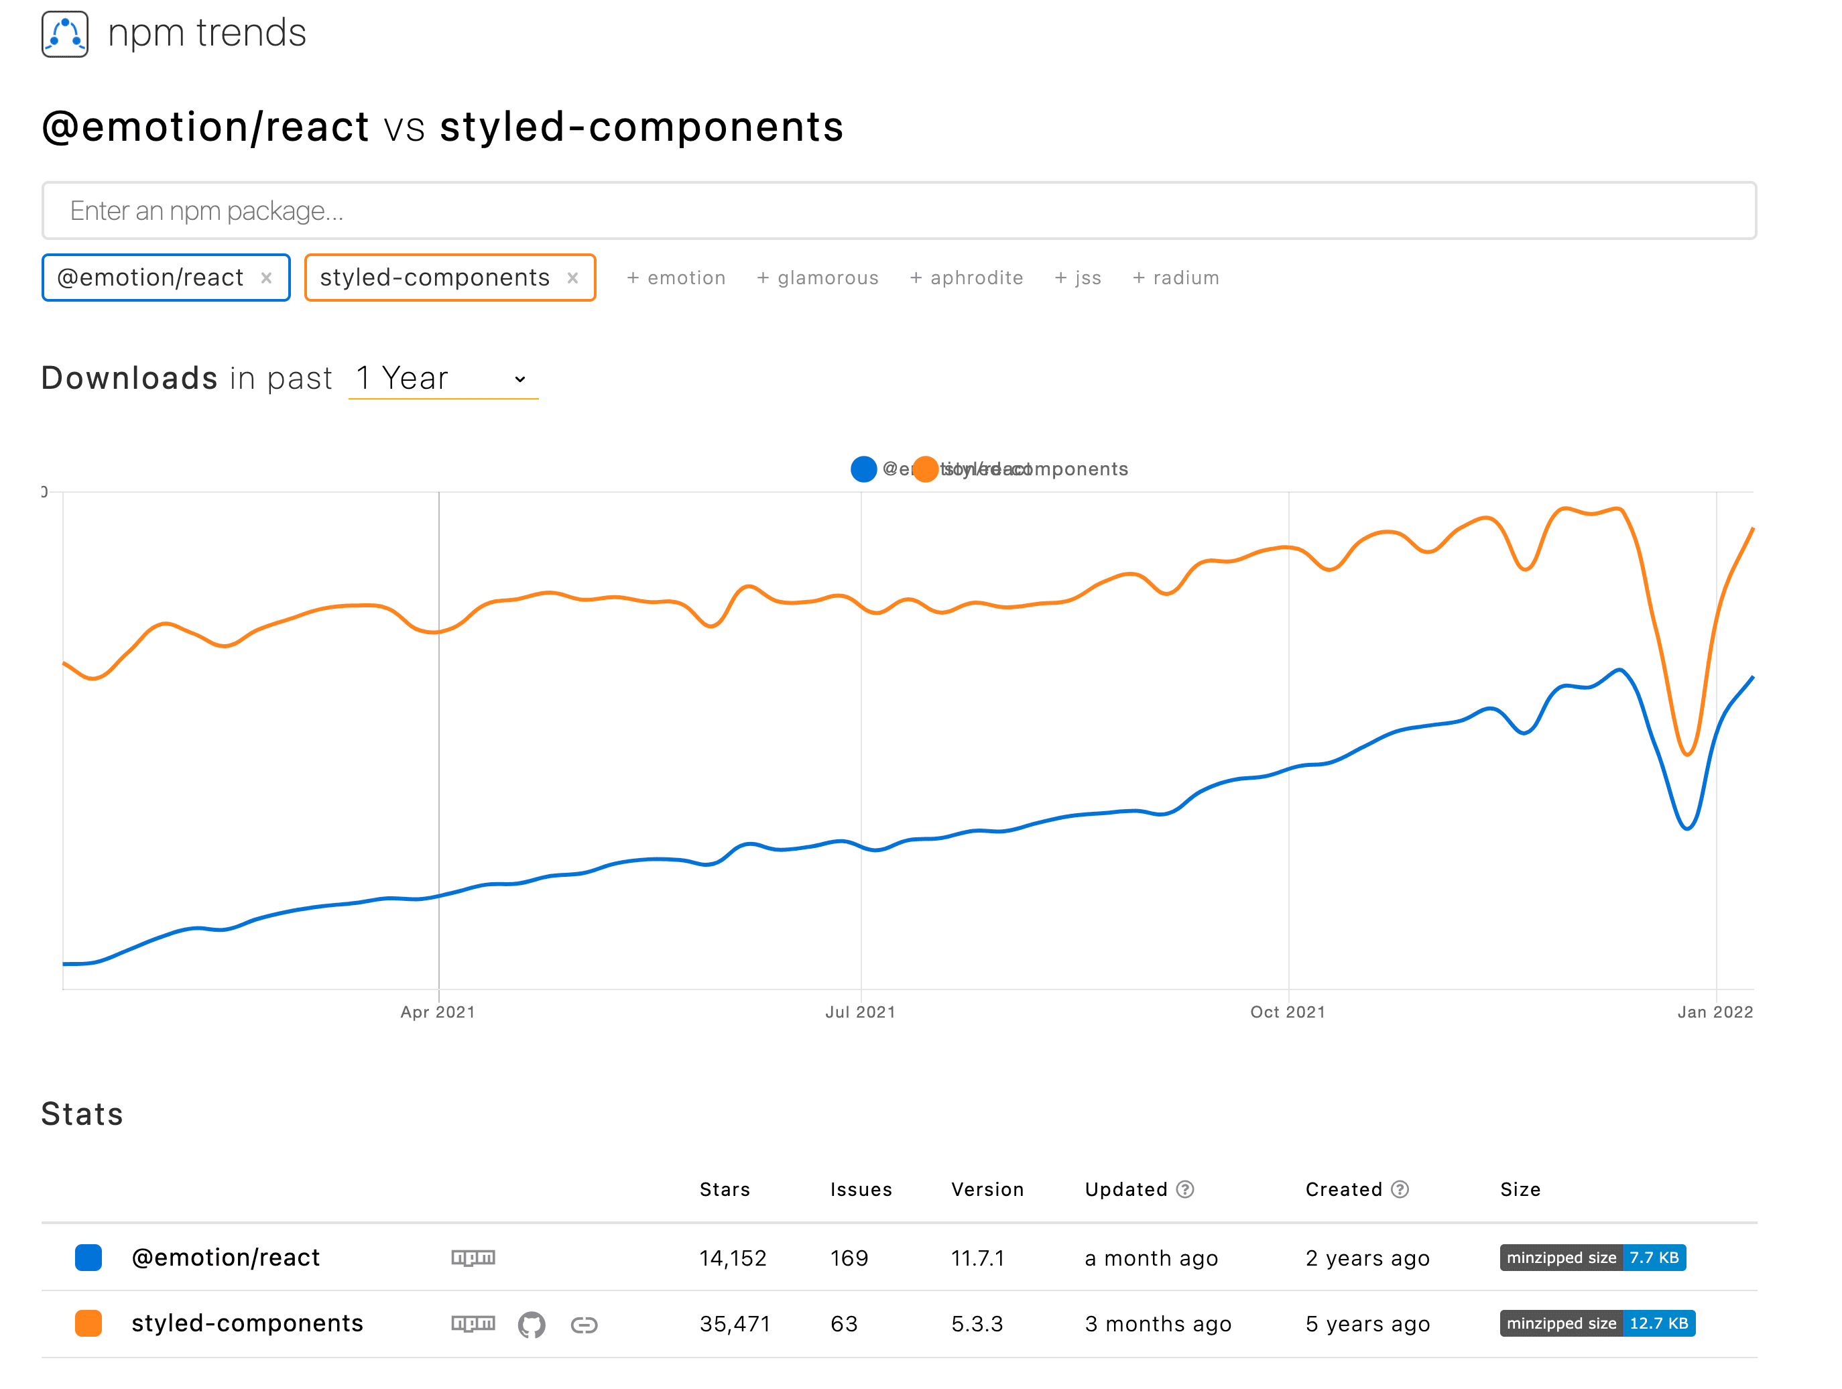Screen dimensions: 1842x1389
Task: Add radium to the chart
Action: 1176,278
